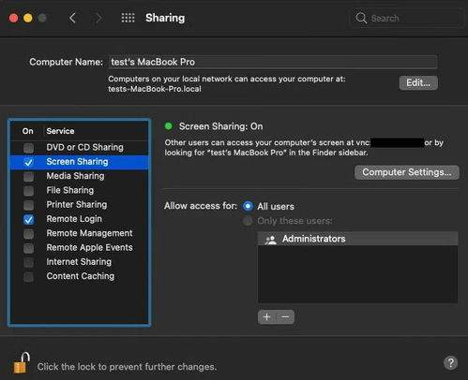Go back with the left chevron arrow
This screenshot has width=468, height=380.
tap(72, 18)
